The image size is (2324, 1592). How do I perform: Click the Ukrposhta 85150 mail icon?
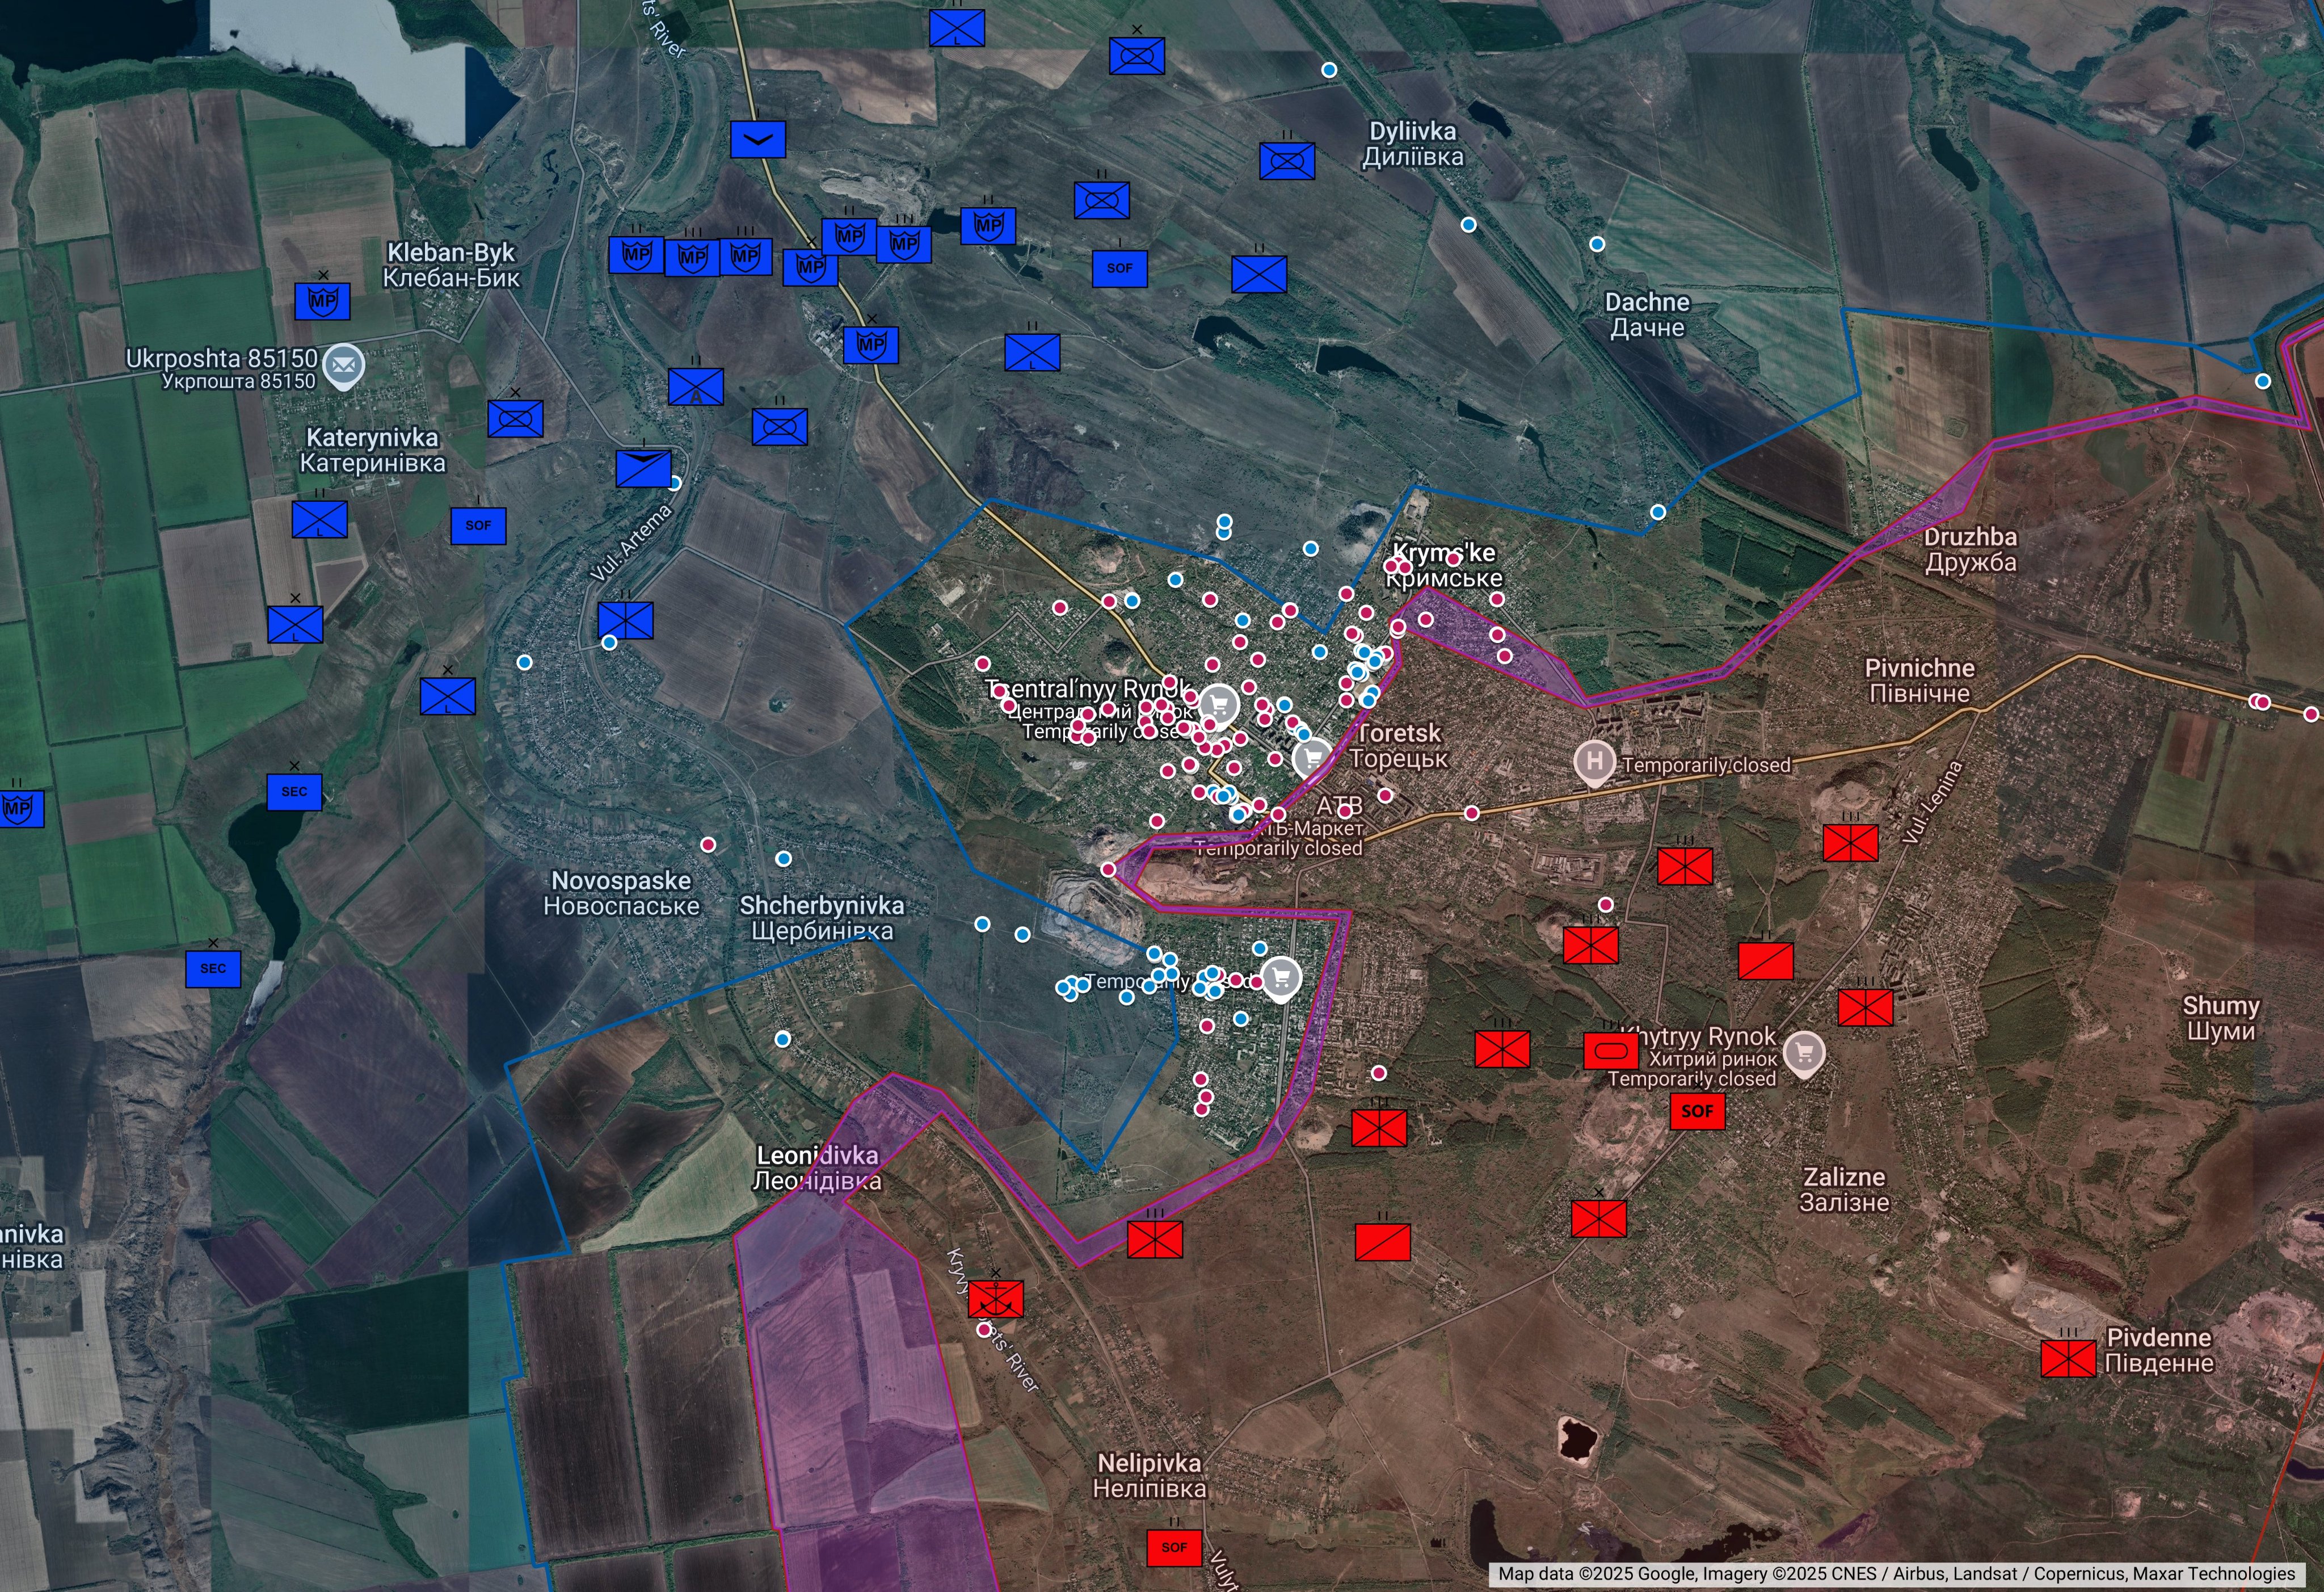(344, 365)
